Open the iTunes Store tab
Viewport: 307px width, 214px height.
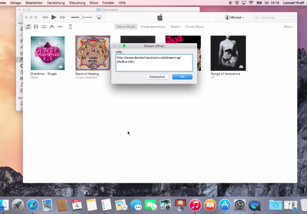[194, 27]
